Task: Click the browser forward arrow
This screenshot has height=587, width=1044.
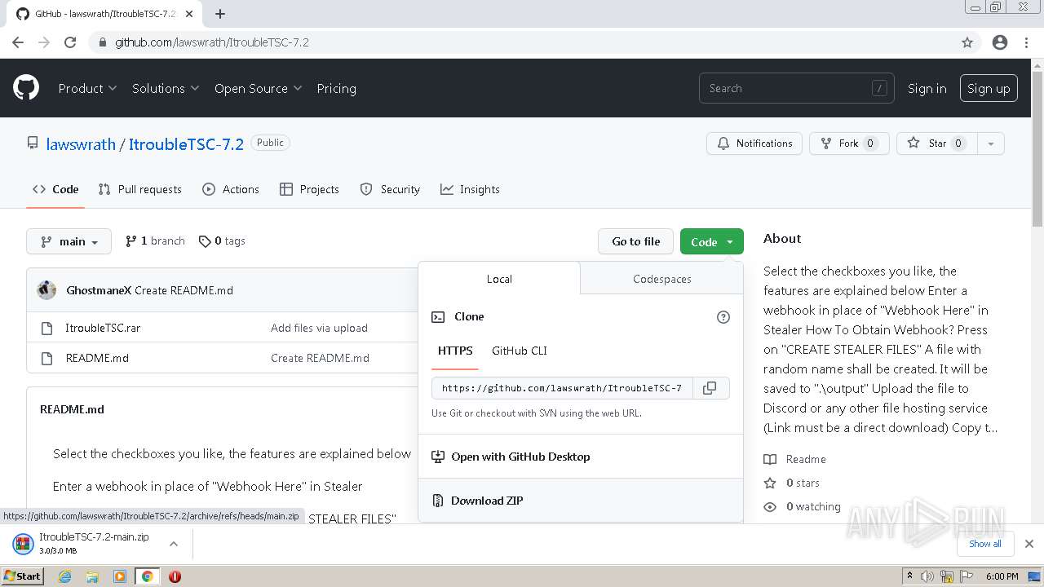Action: (x=44, y=42)
